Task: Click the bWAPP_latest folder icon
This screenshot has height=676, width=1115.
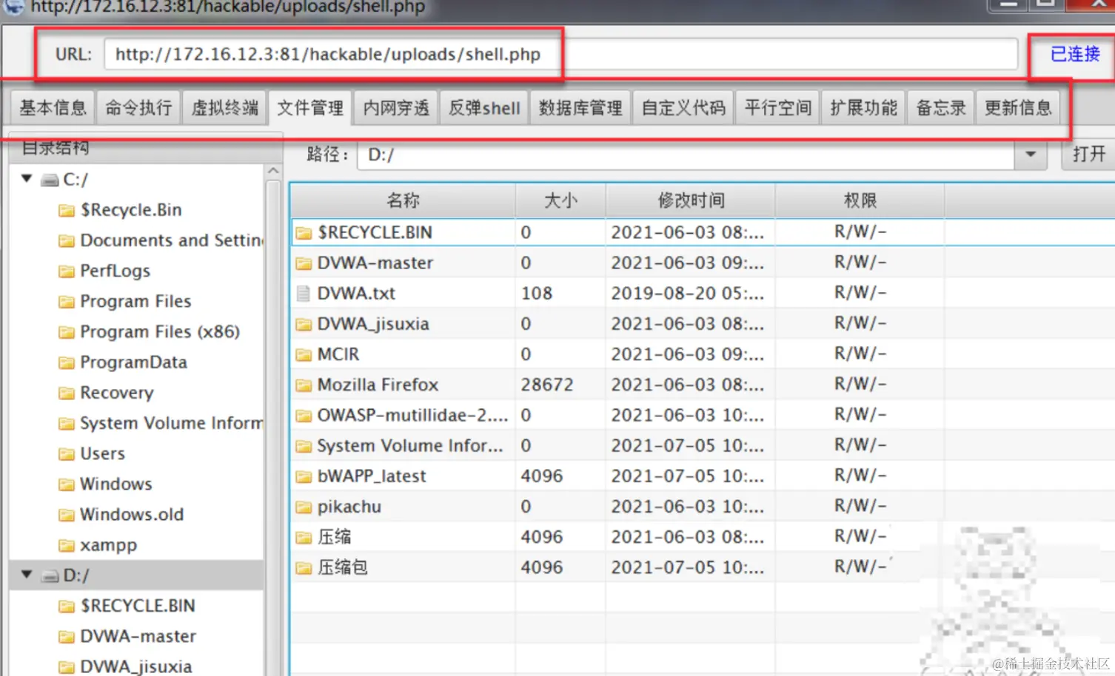Action: (304, 476)
